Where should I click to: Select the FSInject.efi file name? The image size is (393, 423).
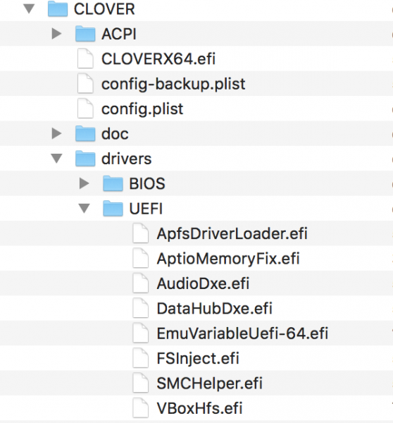click(198, 359)
